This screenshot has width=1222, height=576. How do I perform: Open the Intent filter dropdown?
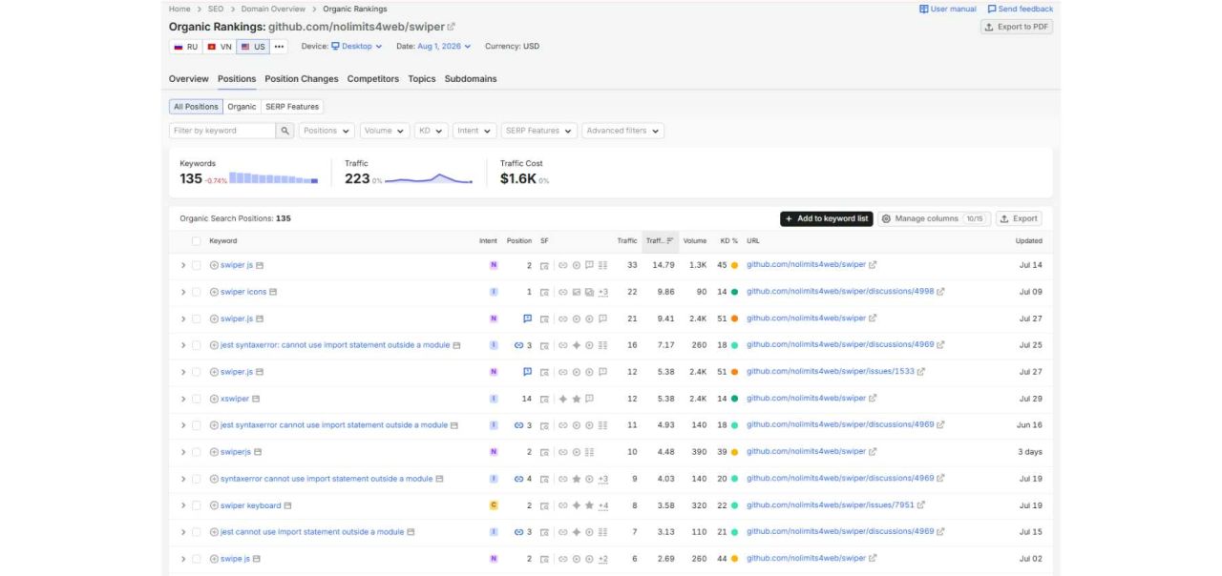pos(474,131)
